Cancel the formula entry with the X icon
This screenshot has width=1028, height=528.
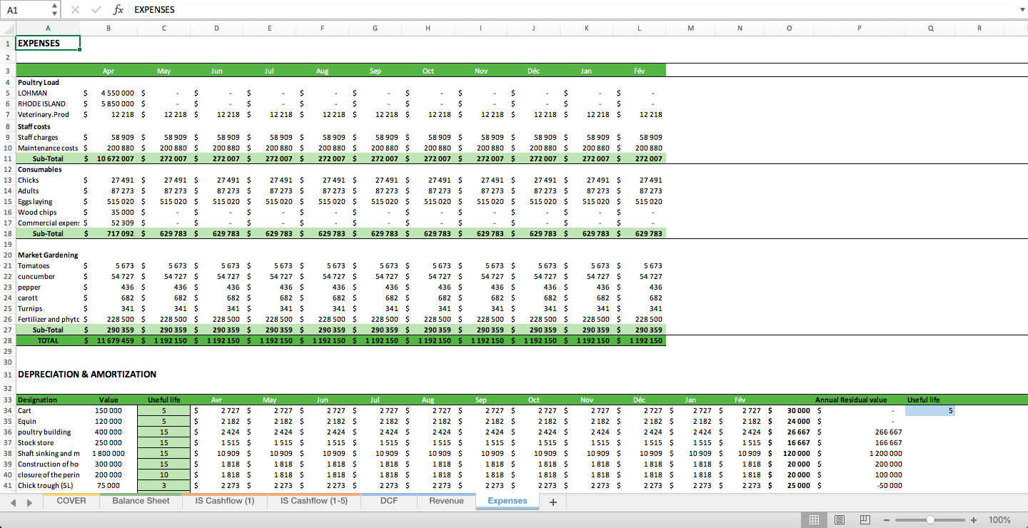tap(75, 9)
